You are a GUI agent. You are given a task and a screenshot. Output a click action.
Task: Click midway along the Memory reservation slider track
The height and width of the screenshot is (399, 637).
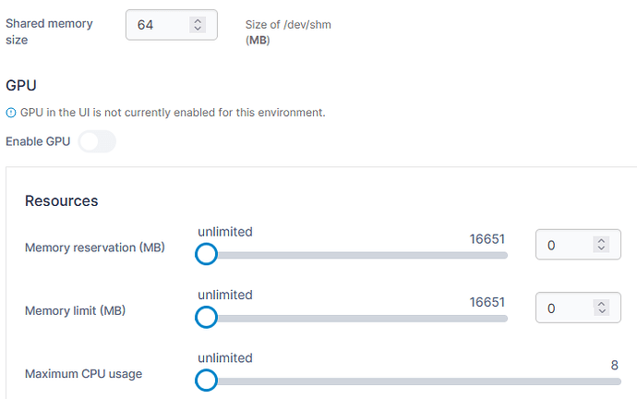(355, 255)
